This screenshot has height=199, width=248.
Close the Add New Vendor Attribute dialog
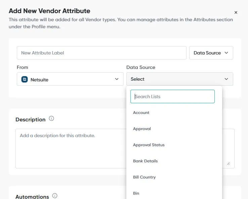pos(236,12)
